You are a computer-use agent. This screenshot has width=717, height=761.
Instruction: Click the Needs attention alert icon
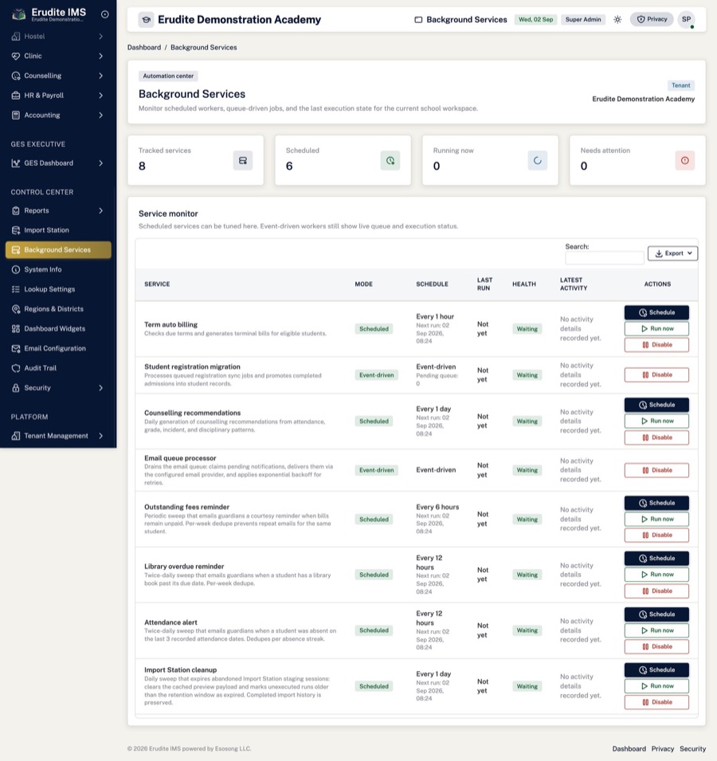684,161
